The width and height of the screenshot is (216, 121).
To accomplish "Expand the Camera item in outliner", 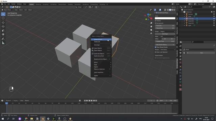I will pyautogui.click(x=184, y=14).
